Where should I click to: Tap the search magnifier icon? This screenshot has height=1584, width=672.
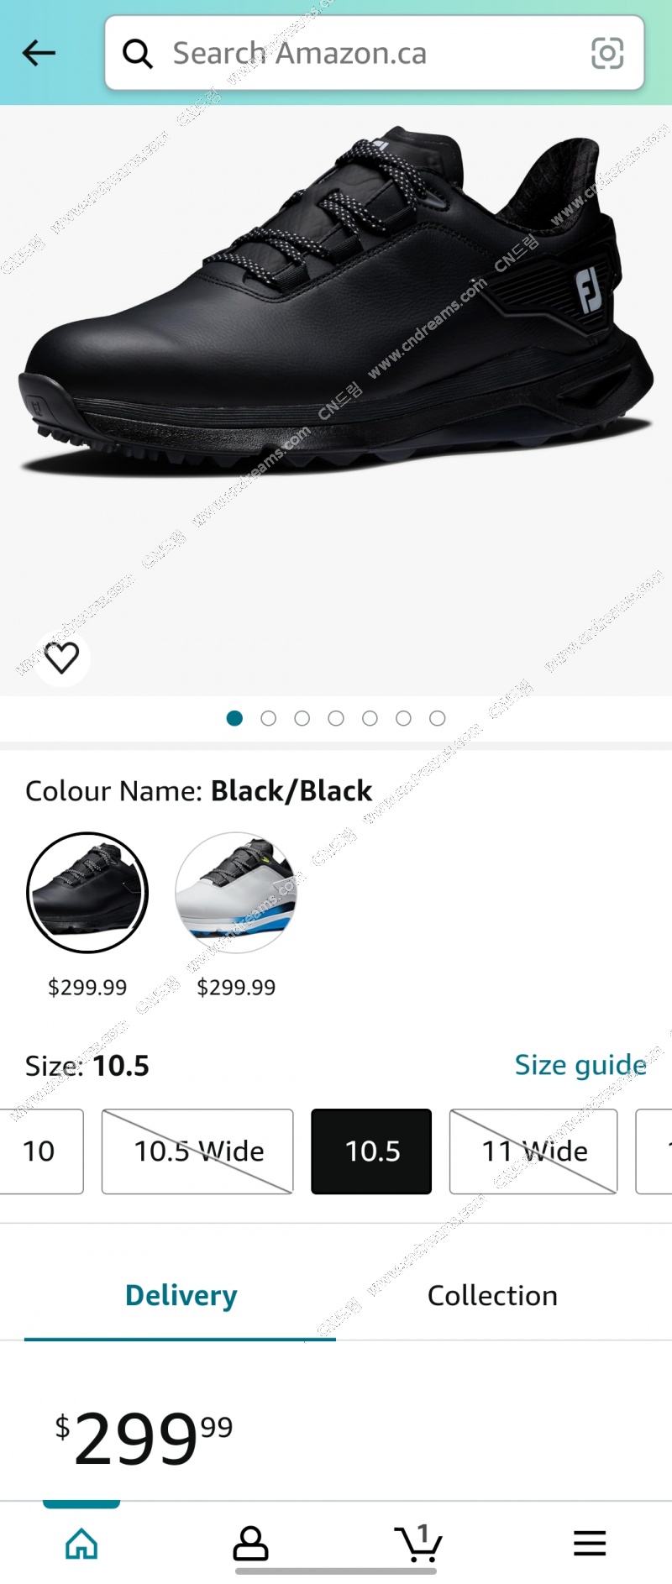click(x=138, y=54)
